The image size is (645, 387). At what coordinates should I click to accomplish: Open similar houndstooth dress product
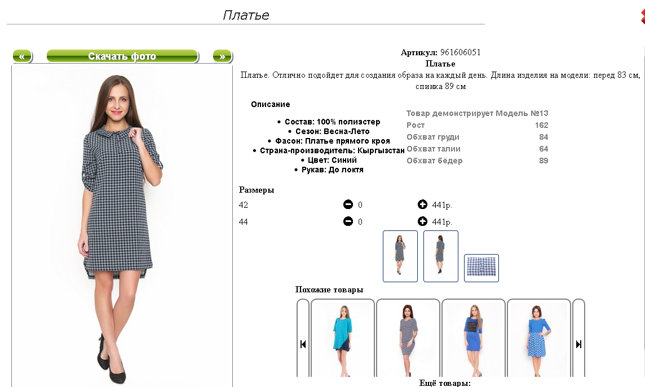coord(408,338)
